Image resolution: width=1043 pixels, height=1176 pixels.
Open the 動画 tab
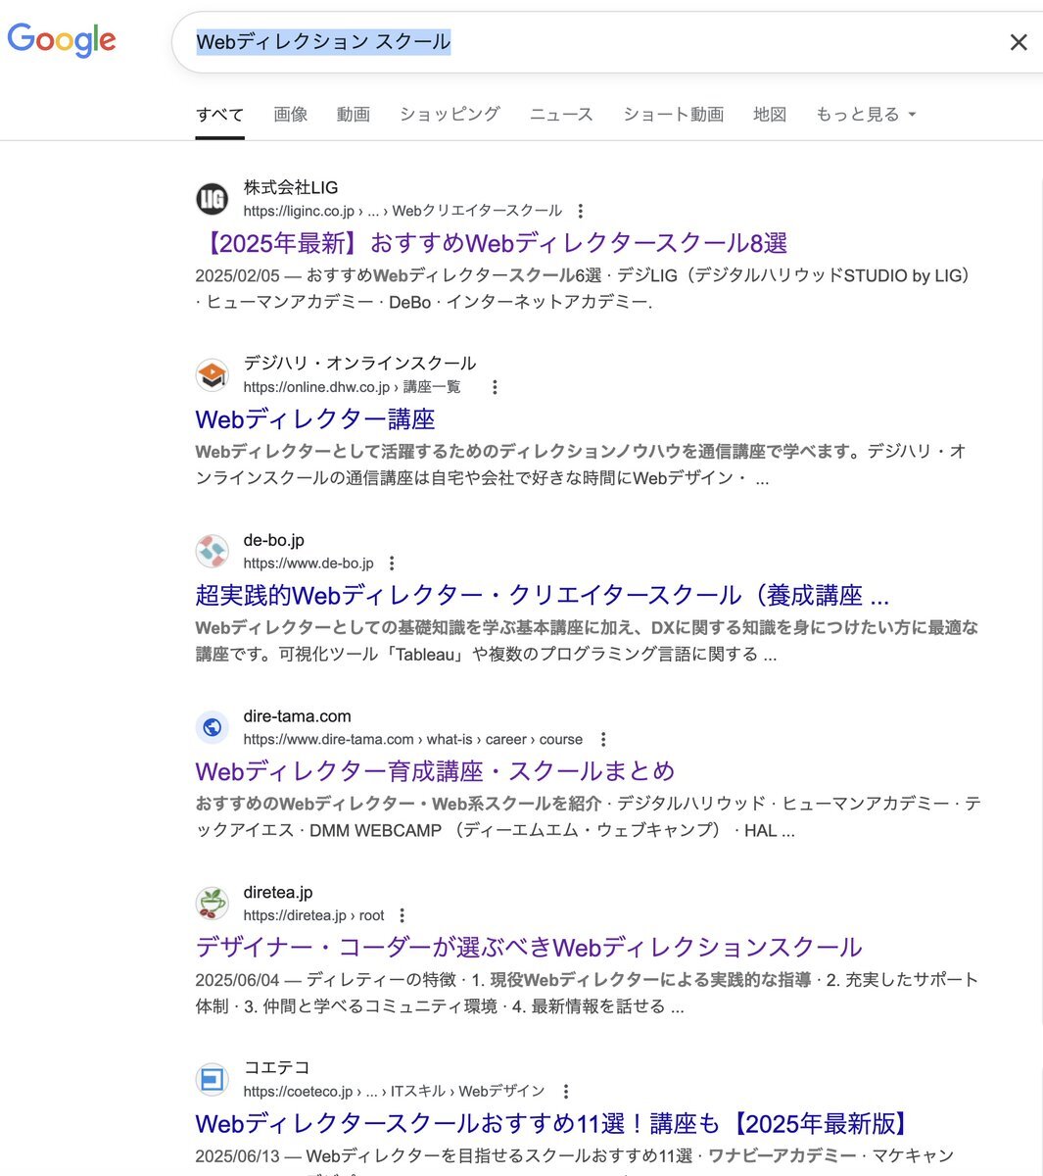[354, 115]
